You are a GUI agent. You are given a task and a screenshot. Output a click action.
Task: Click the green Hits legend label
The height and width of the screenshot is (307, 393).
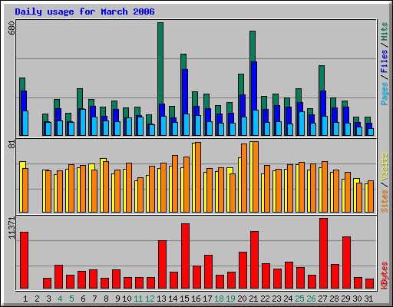tap(385, 31)
